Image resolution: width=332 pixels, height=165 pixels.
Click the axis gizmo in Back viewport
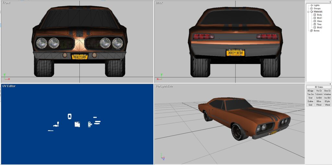point(160,77)
